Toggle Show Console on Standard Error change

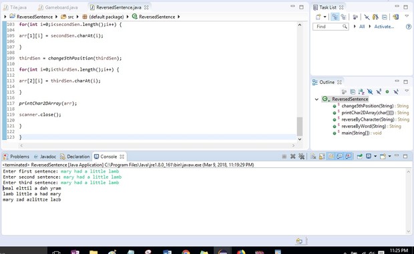[349, 157]
